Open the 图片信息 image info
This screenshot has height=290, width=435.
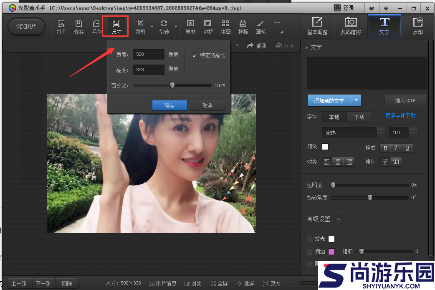(x=163, y=283)
